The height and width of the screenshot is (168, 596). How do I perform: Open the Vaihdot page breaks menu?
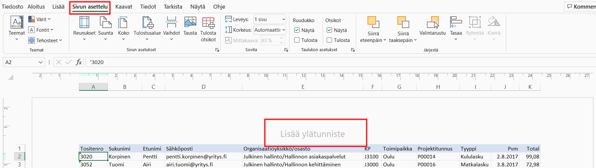click(x=171, y=28)
